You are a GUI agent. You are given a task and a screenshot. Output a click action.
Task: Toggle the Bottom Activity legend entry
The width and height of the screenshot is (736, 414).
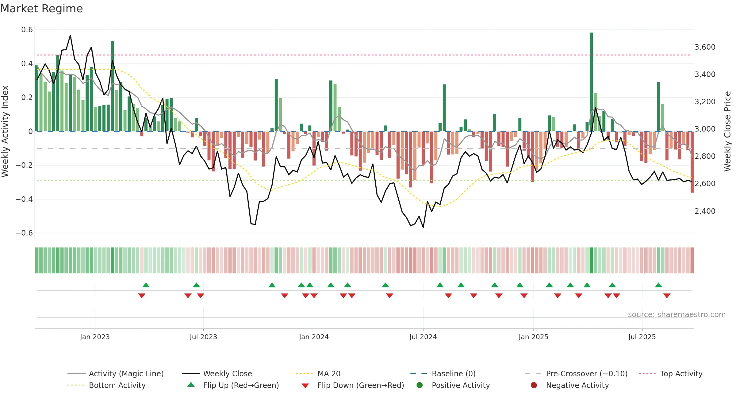point(106,385)
